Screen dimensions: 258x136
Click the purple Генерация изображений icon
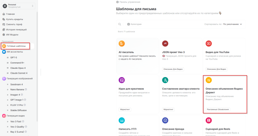(4, 79)
